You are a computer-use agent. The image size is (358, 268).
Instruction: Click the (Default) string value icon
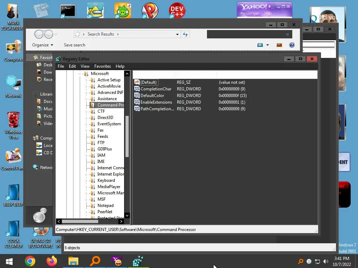tap(137, 82)
